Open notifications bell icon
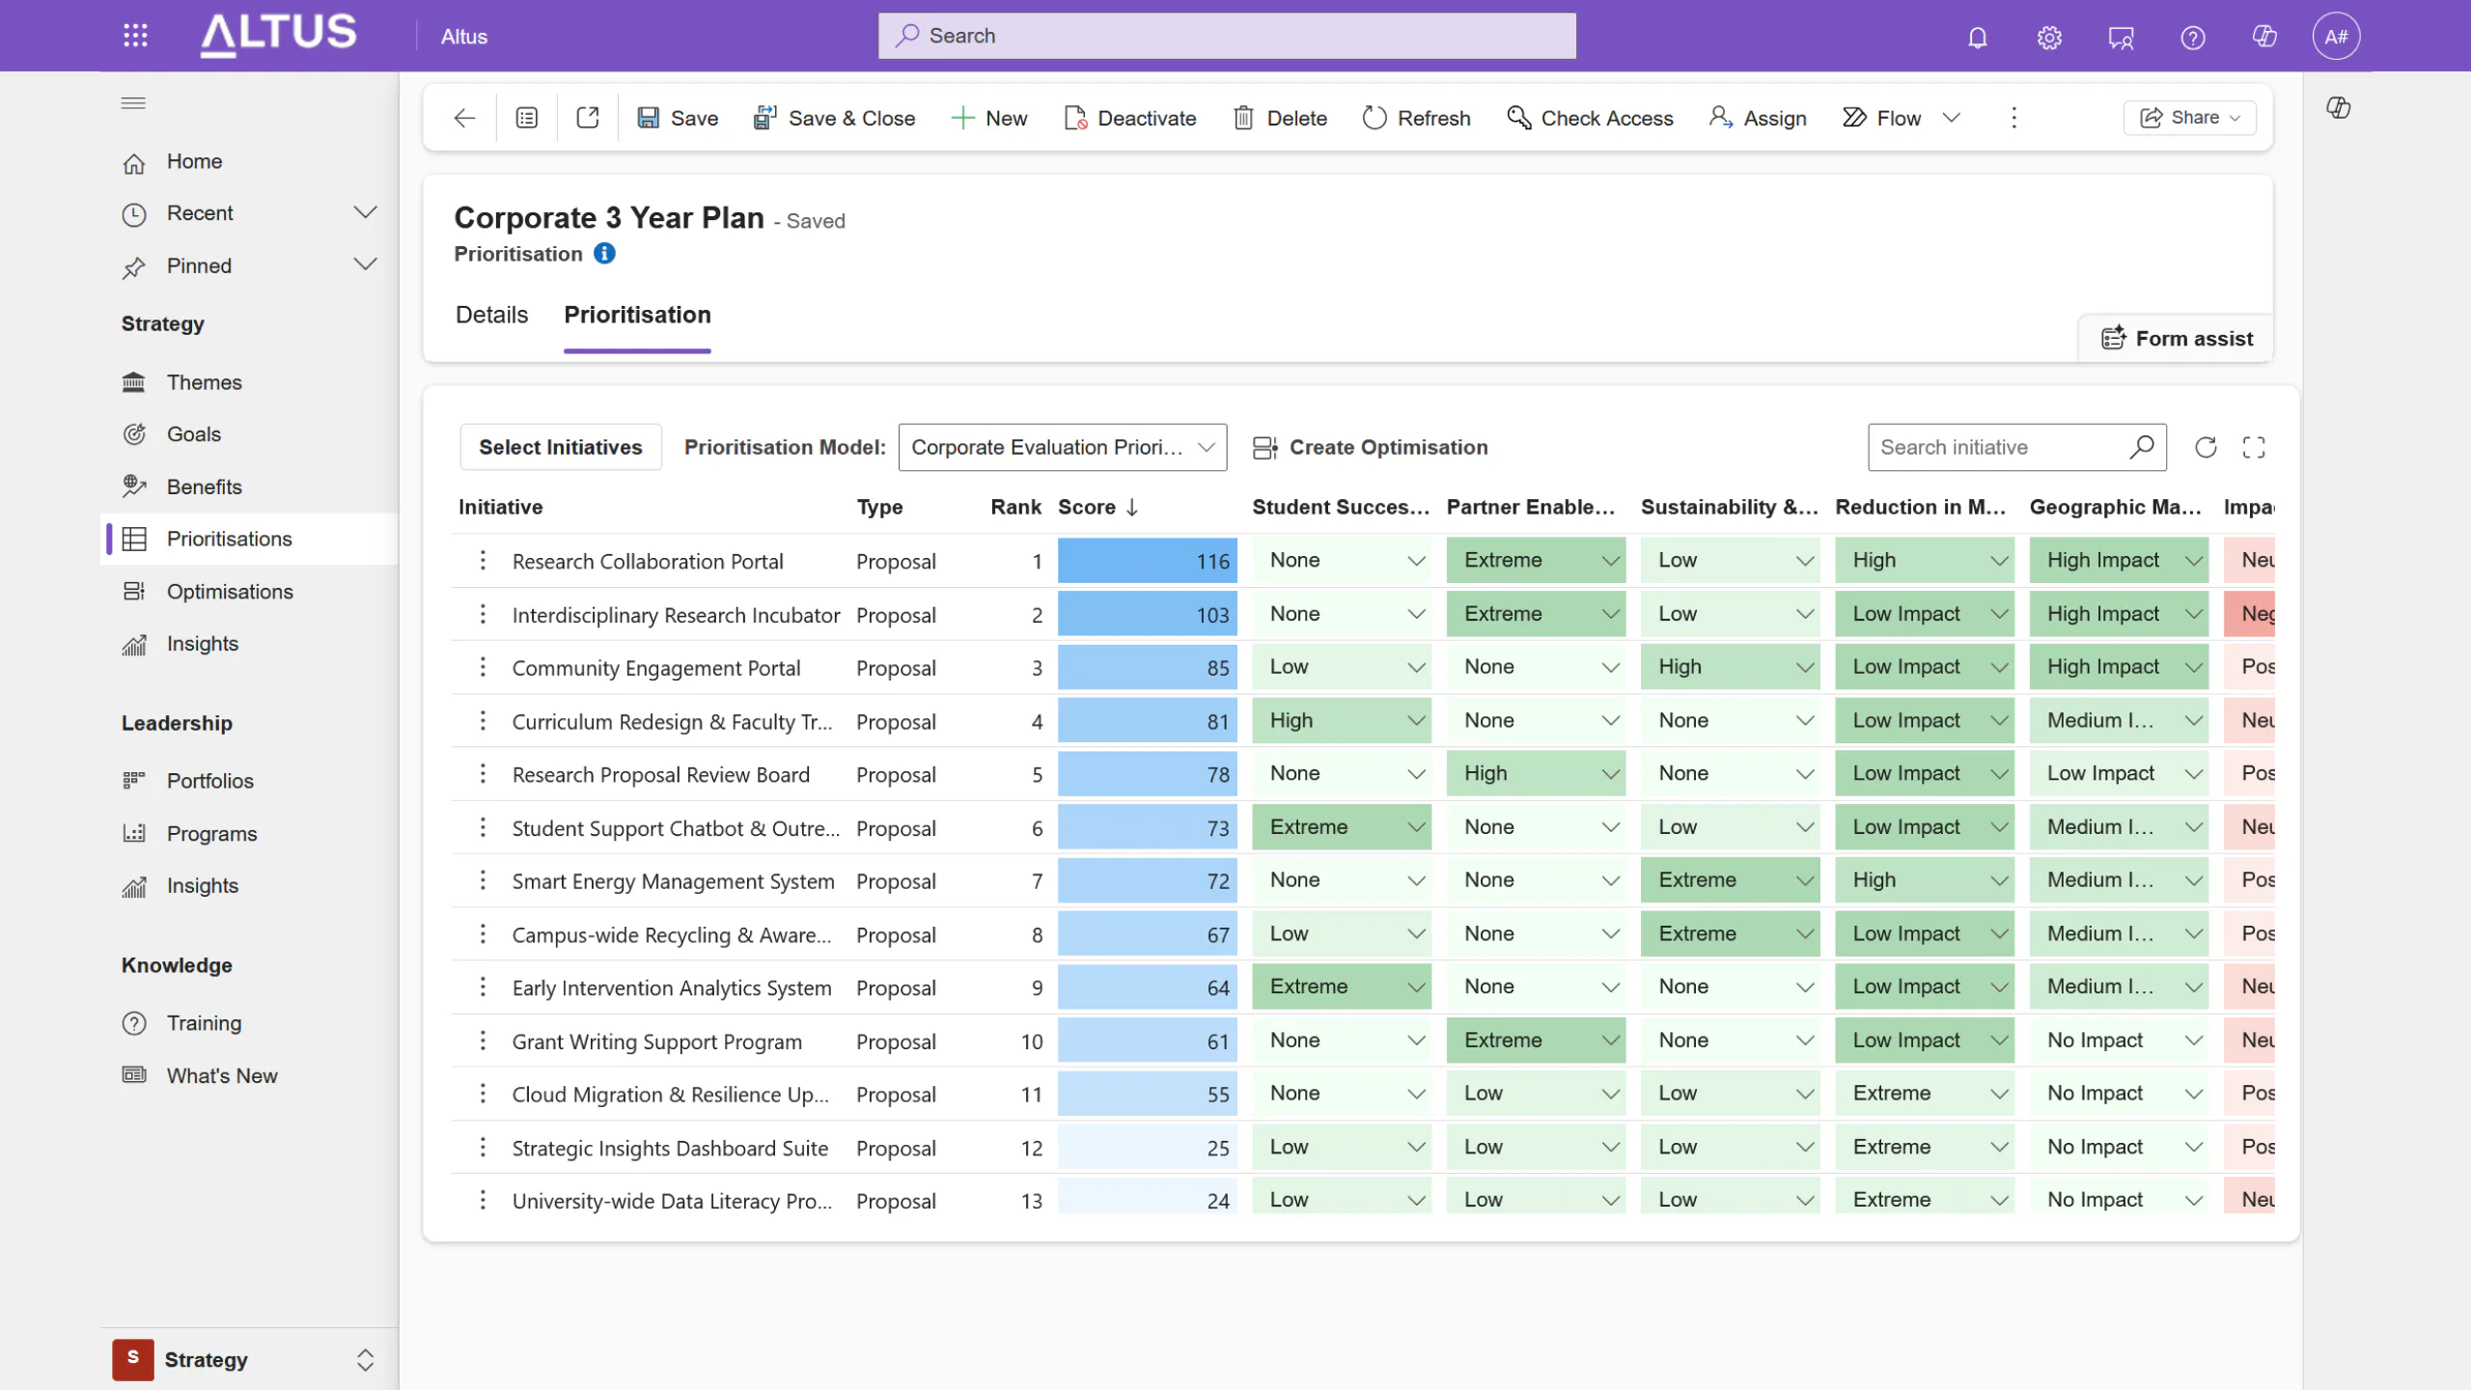Viewport: 2471px width, 1390px height. (x=1978, y=37)
